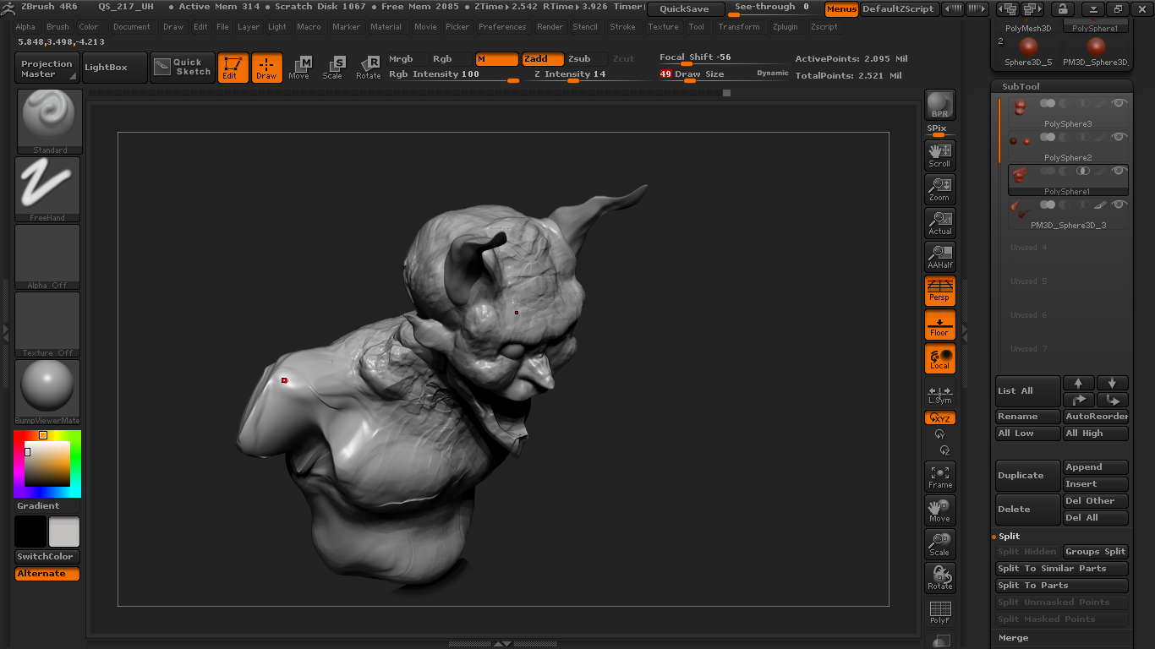This screenshot has height=649, width=1155.
Task: Select the Rotate mode icon in the top shelf
Action: pos(368,68)
